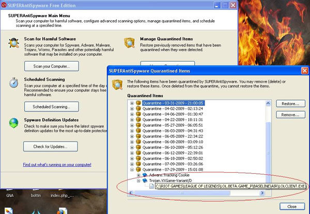310x214 pixels.
Task: Select Quarantine - 06-10-2009 - 05:12:26 row
Action: (x=173, y=147)
